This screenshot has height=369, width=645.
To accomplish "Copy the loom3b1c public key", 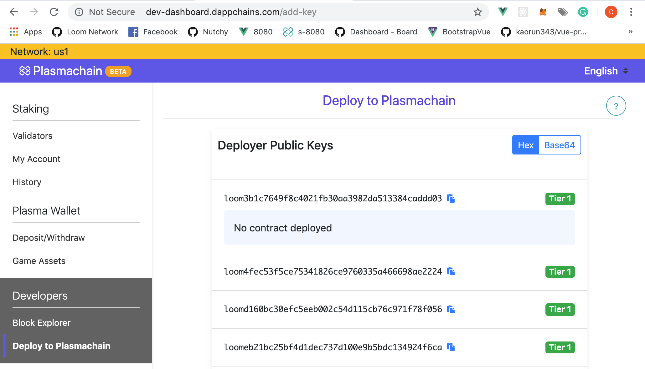I will tap(451, 198).
